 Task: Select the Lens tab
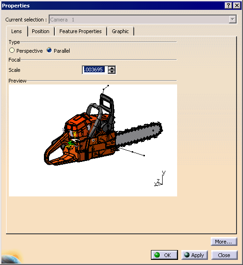click(16, 31)
